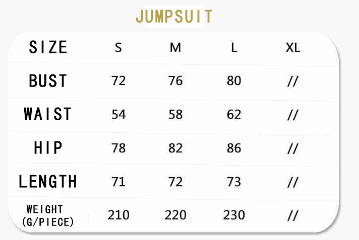Screen dimensions: 359x240
Task: Click weight value 220 for size M
Action: tap(175, 215)
